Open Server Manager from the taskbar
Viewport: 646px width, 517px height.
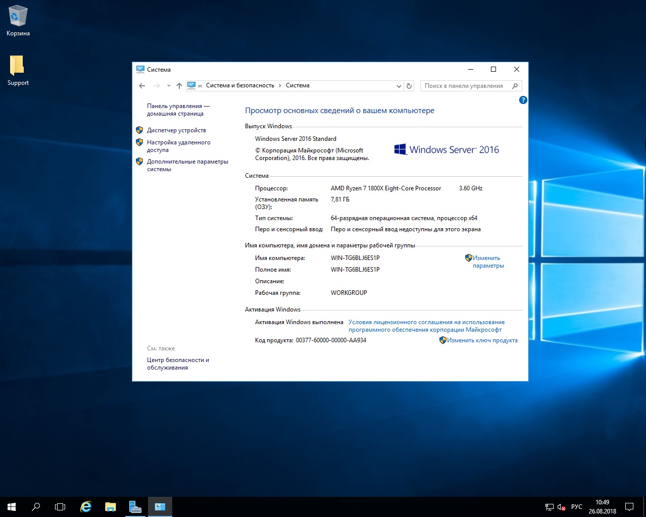tap(135, 507)
